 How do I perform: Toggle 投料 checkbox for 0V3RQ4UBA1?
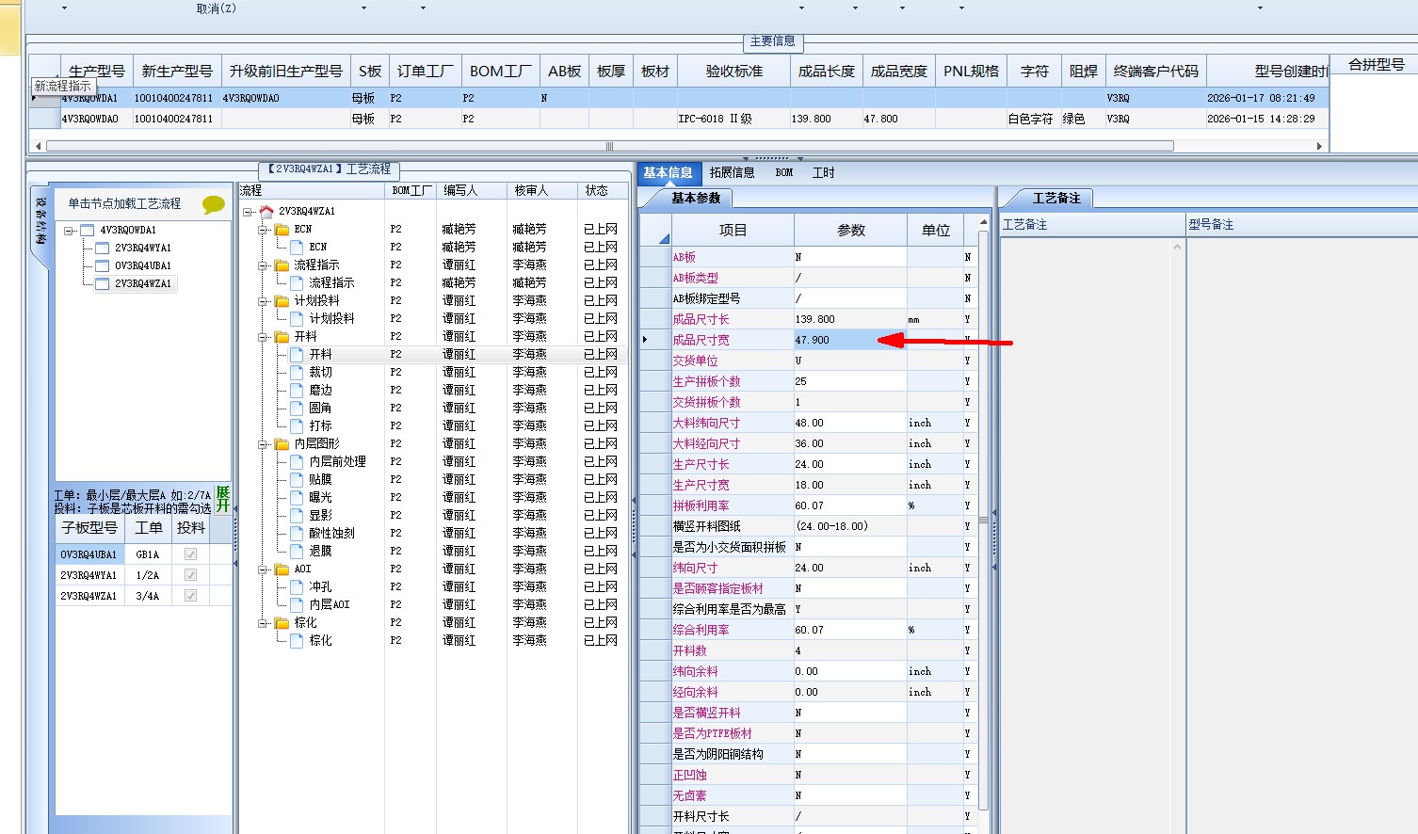[x=191, y=554]
